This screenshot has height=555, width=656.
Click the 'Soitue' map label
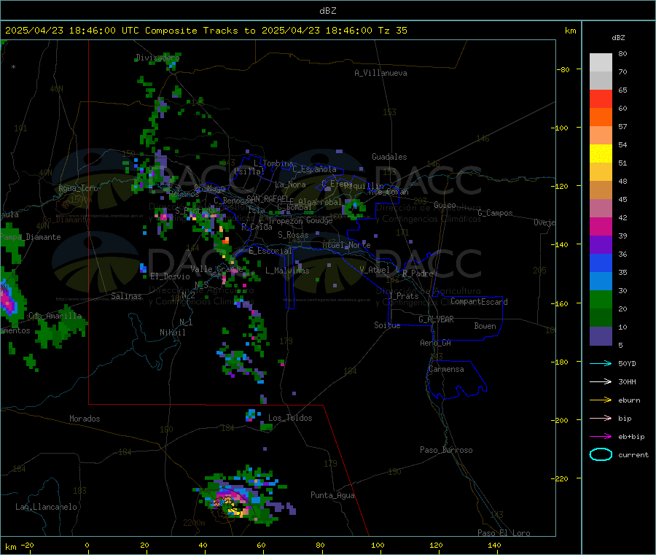tap(387, 325)
